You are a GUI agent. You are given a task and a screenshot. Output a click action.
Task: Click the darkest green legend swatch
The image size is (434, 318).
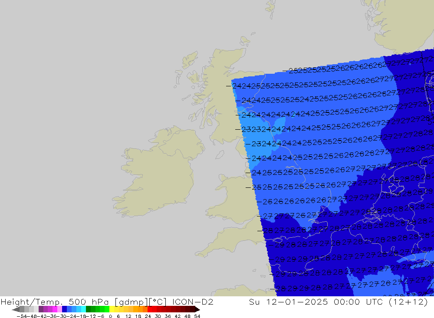point(88,309)
